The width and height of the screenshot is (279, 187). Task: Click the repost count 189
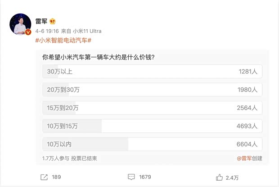[x=56, y=178]
